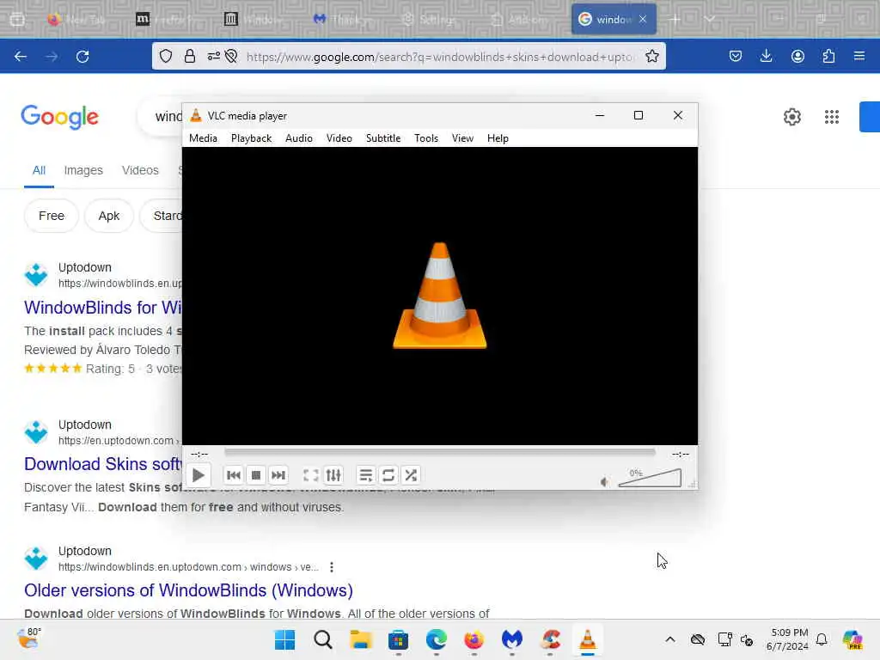Switch to Firefox in taskbar
The image size is (880, 660).
[x=474, y=639]
